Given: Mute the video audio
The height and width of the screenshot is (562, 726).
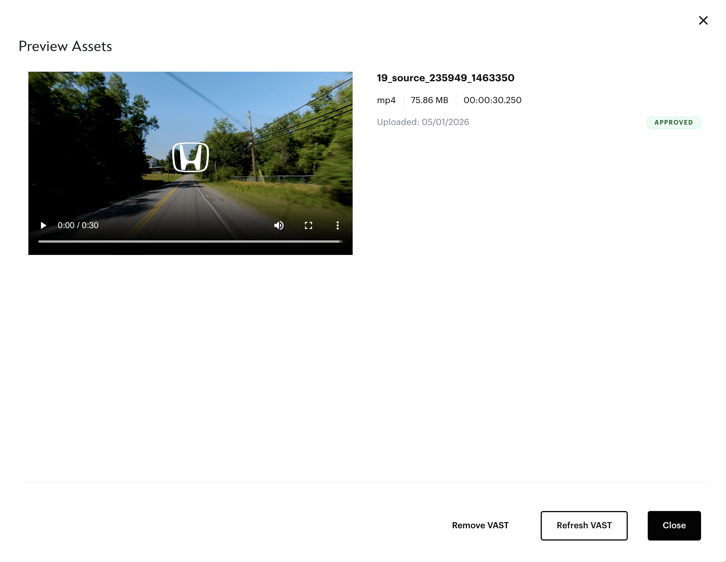Looking at the screenshot, I should tap(279, 225).
